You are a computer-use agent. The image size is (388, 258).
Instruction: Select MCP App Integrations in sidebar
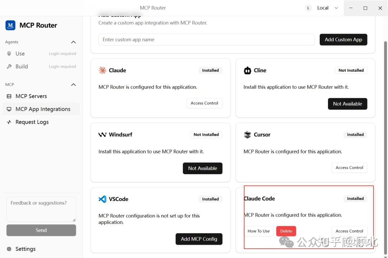click(43, 109)
